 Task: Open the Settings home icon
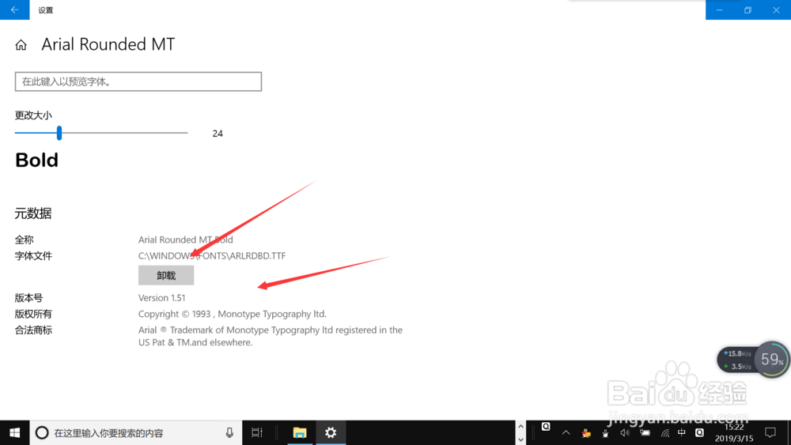click(x=21, y=45)
